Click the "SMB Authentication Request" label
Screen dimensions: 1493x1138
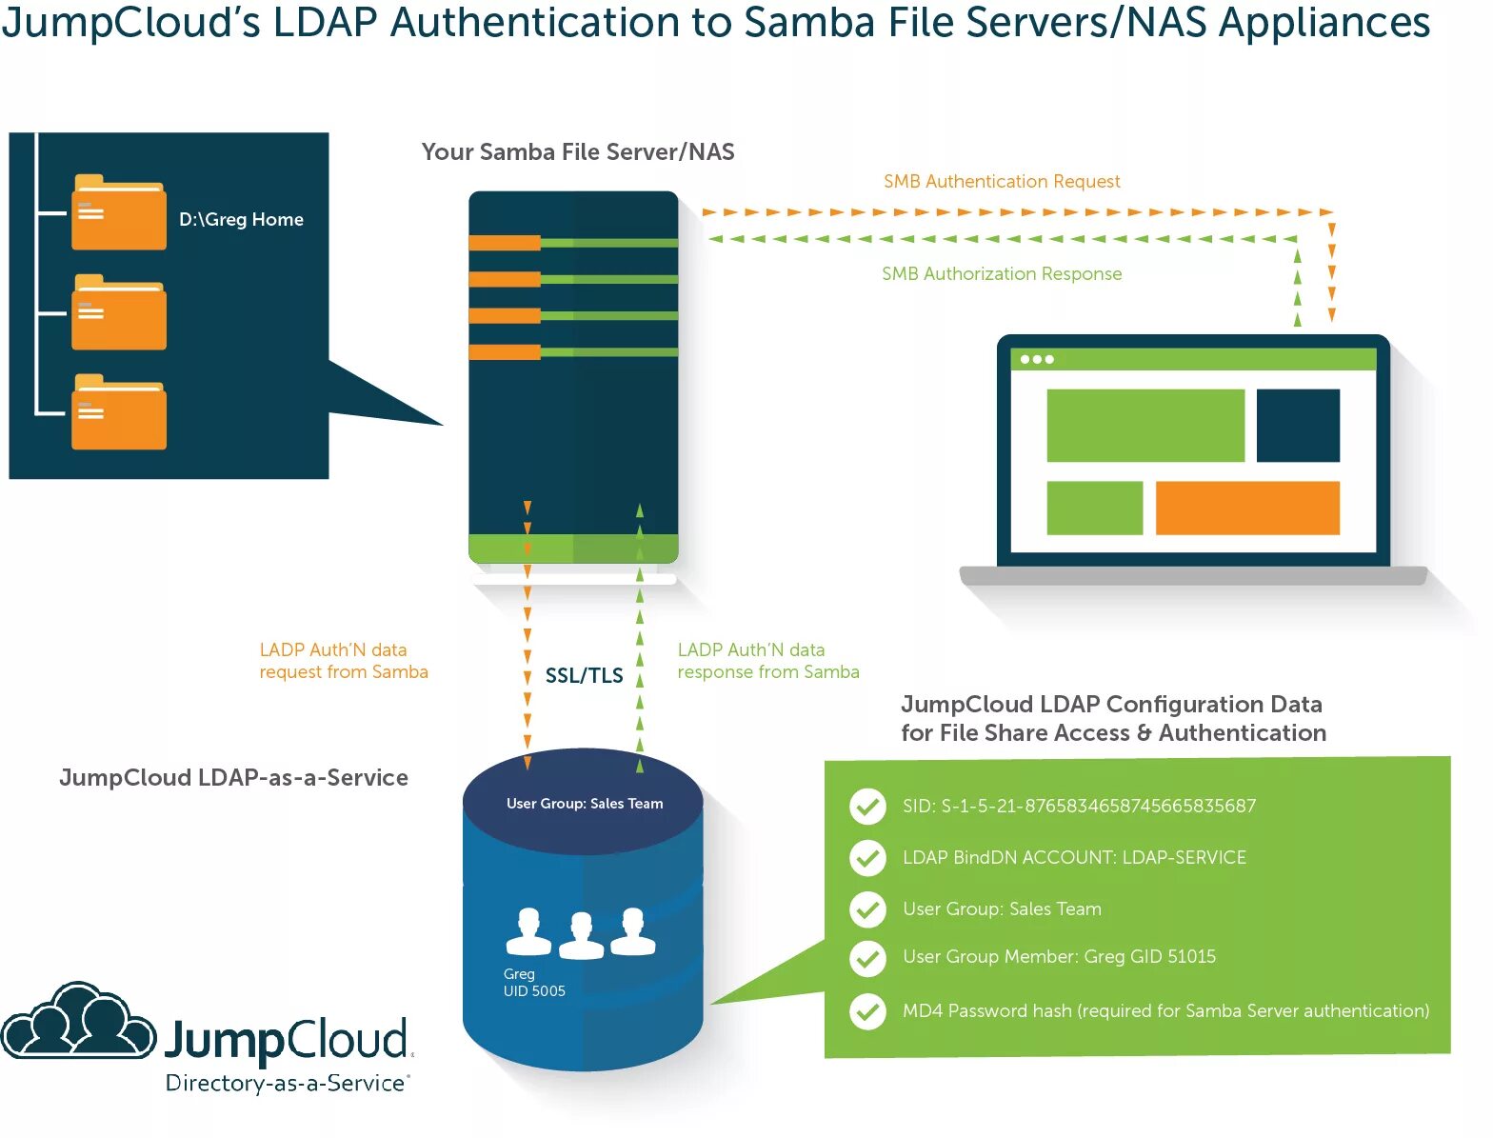pos(1002,181)
